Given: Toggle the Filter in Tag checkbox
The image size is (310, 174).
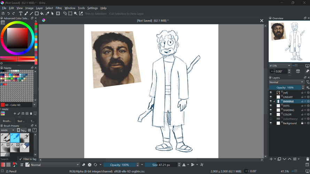Looking at the screenshot, I should click(21, 159).
